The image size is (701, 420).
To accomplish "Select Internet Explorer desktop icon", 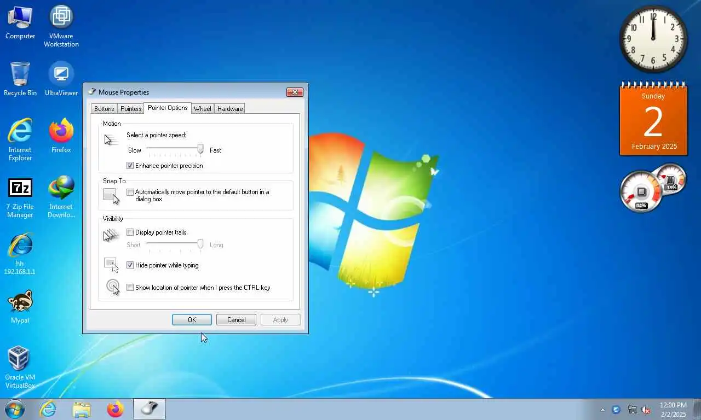I will click(x=20, y=139).
